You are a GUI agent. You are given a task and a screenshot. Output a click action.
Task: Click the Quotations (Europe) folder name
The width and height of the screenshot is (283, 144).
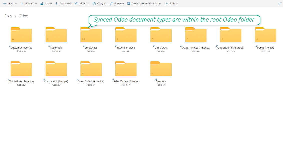[56, 81]
